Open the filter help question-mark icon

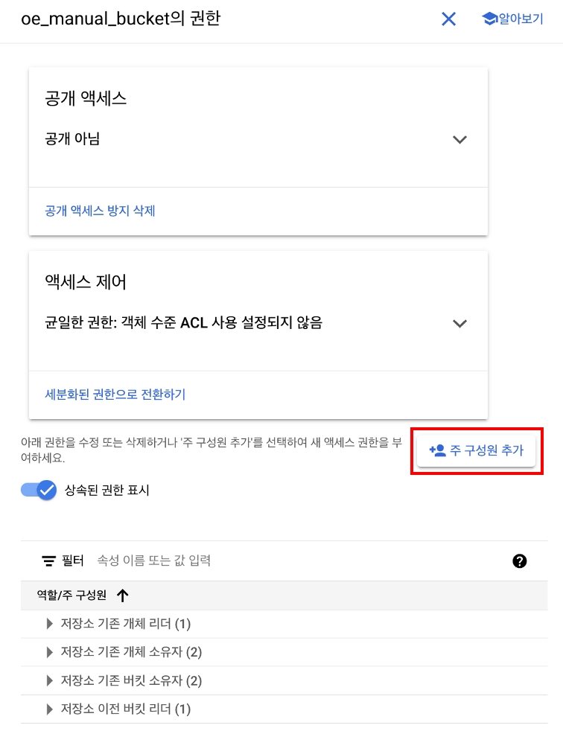point(520,561)
